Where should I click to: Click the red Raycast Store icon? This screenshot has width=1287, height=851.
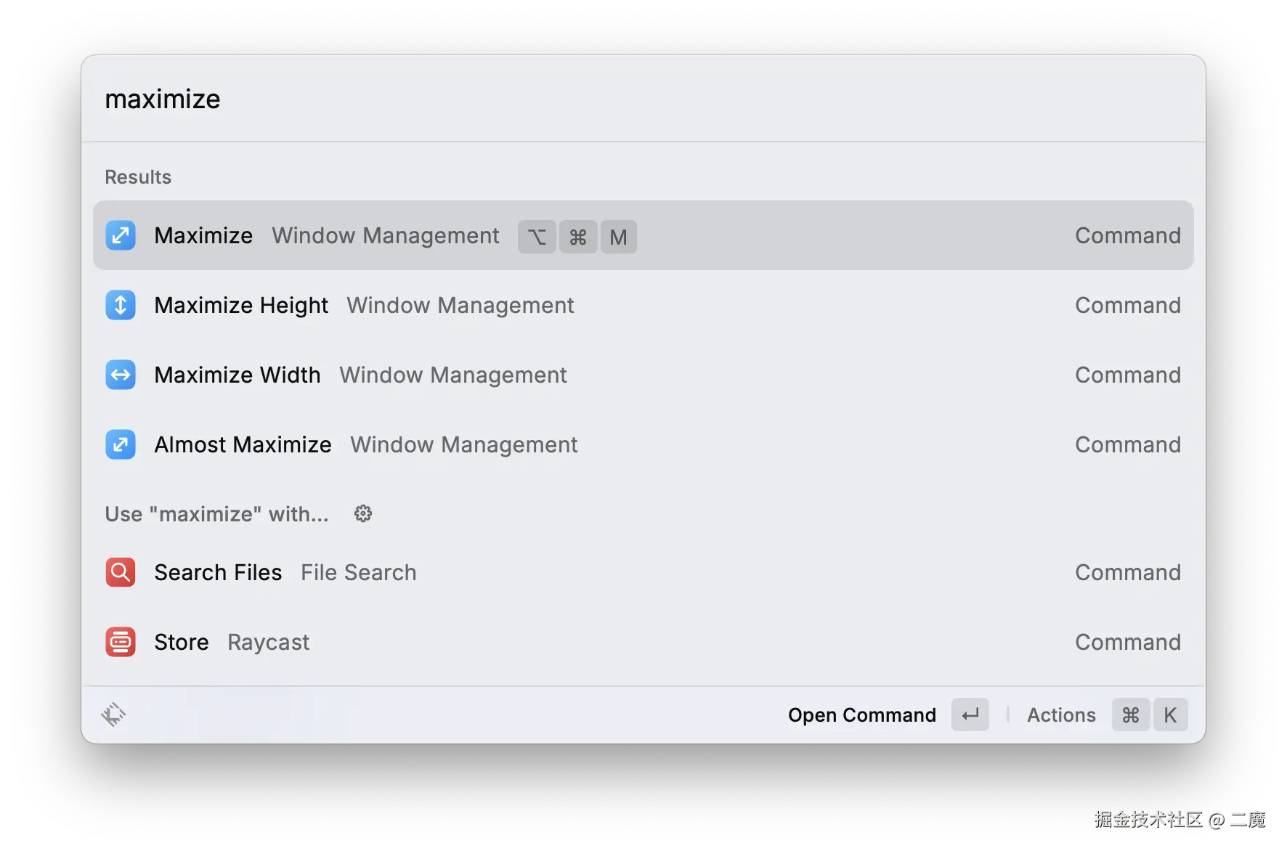[x=121, y=642]
